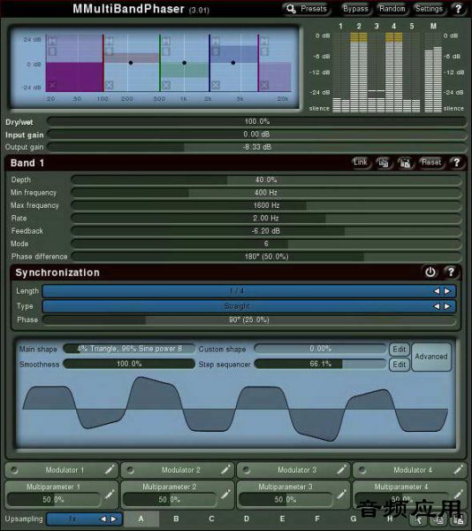This screenshot has height=531, width=472.
Task: Increase Upsampling with right arrow
Action: point(114,519)
